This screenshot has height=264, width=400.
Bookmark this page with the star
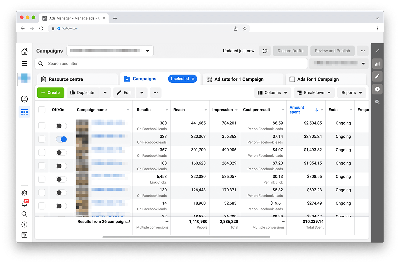245,29
